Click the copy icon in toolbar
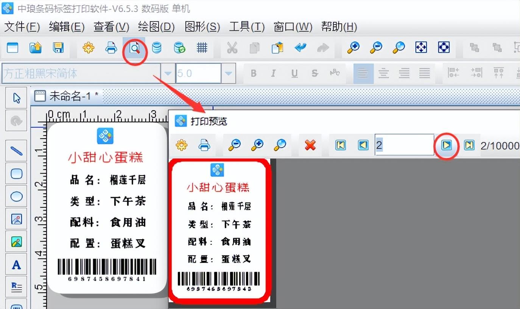 point(255,48)
